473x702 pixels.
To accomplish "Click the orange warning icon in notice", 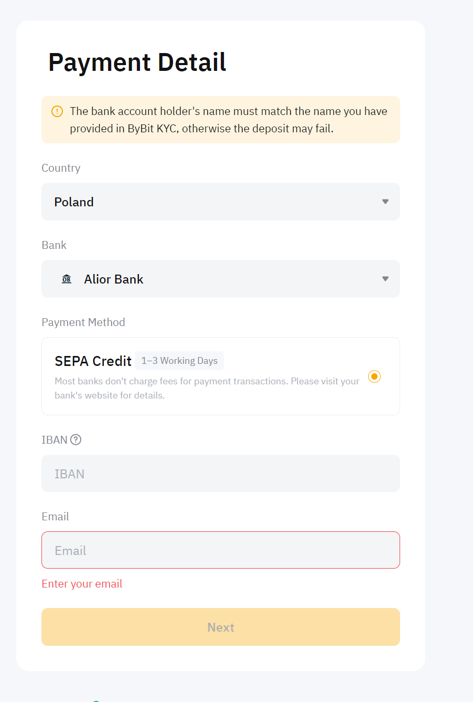I will click(x=57, y=111).
